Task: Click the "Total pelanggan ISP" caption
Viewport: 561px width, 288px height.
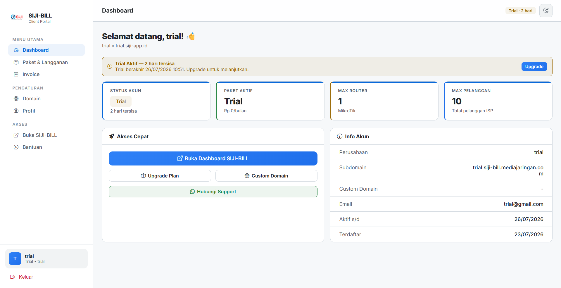Action: pyautogui.click(x=472, y=111)
